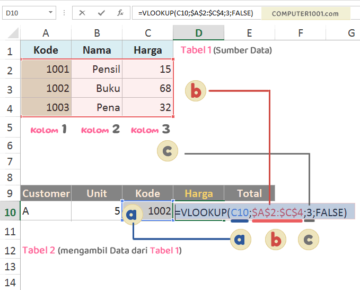
Task: Click the vertical dots handle beside Name Box
Action: tap(64, 13)
